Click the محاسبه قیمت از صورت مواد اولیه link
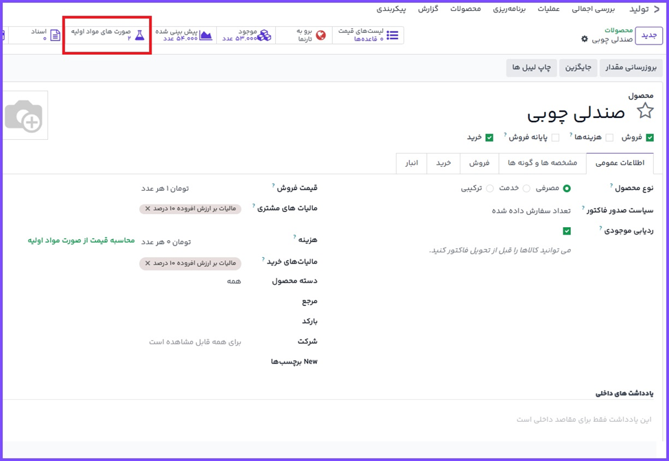 81,240
